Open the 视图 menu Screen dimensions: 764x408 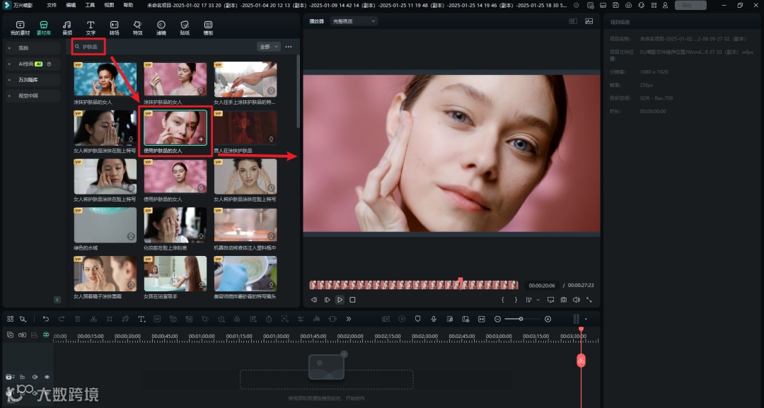pyautogui.click(x=109, y=6)
